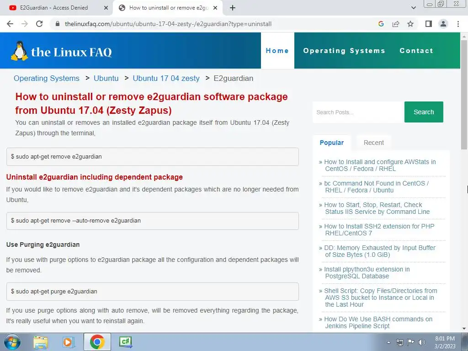468x351 pixels.
Task: Open the Windows Start button
Action: [x=12, y=342]
